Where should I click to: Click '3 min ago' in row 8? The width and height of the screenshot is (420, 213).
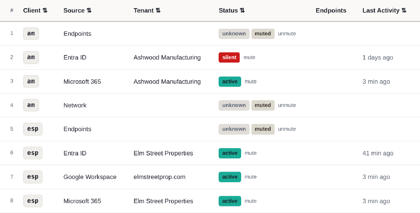point(376,201)
